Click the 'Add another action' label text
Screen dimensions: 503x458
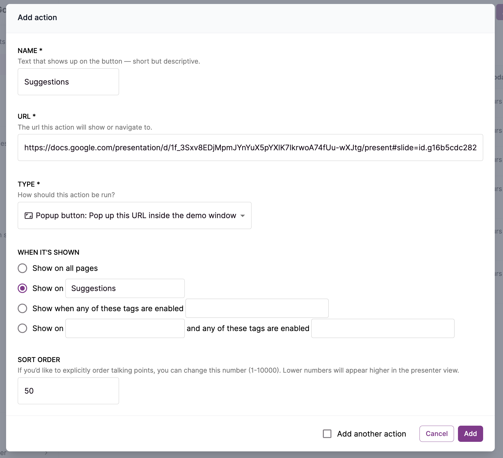click(x=371, y=434)
